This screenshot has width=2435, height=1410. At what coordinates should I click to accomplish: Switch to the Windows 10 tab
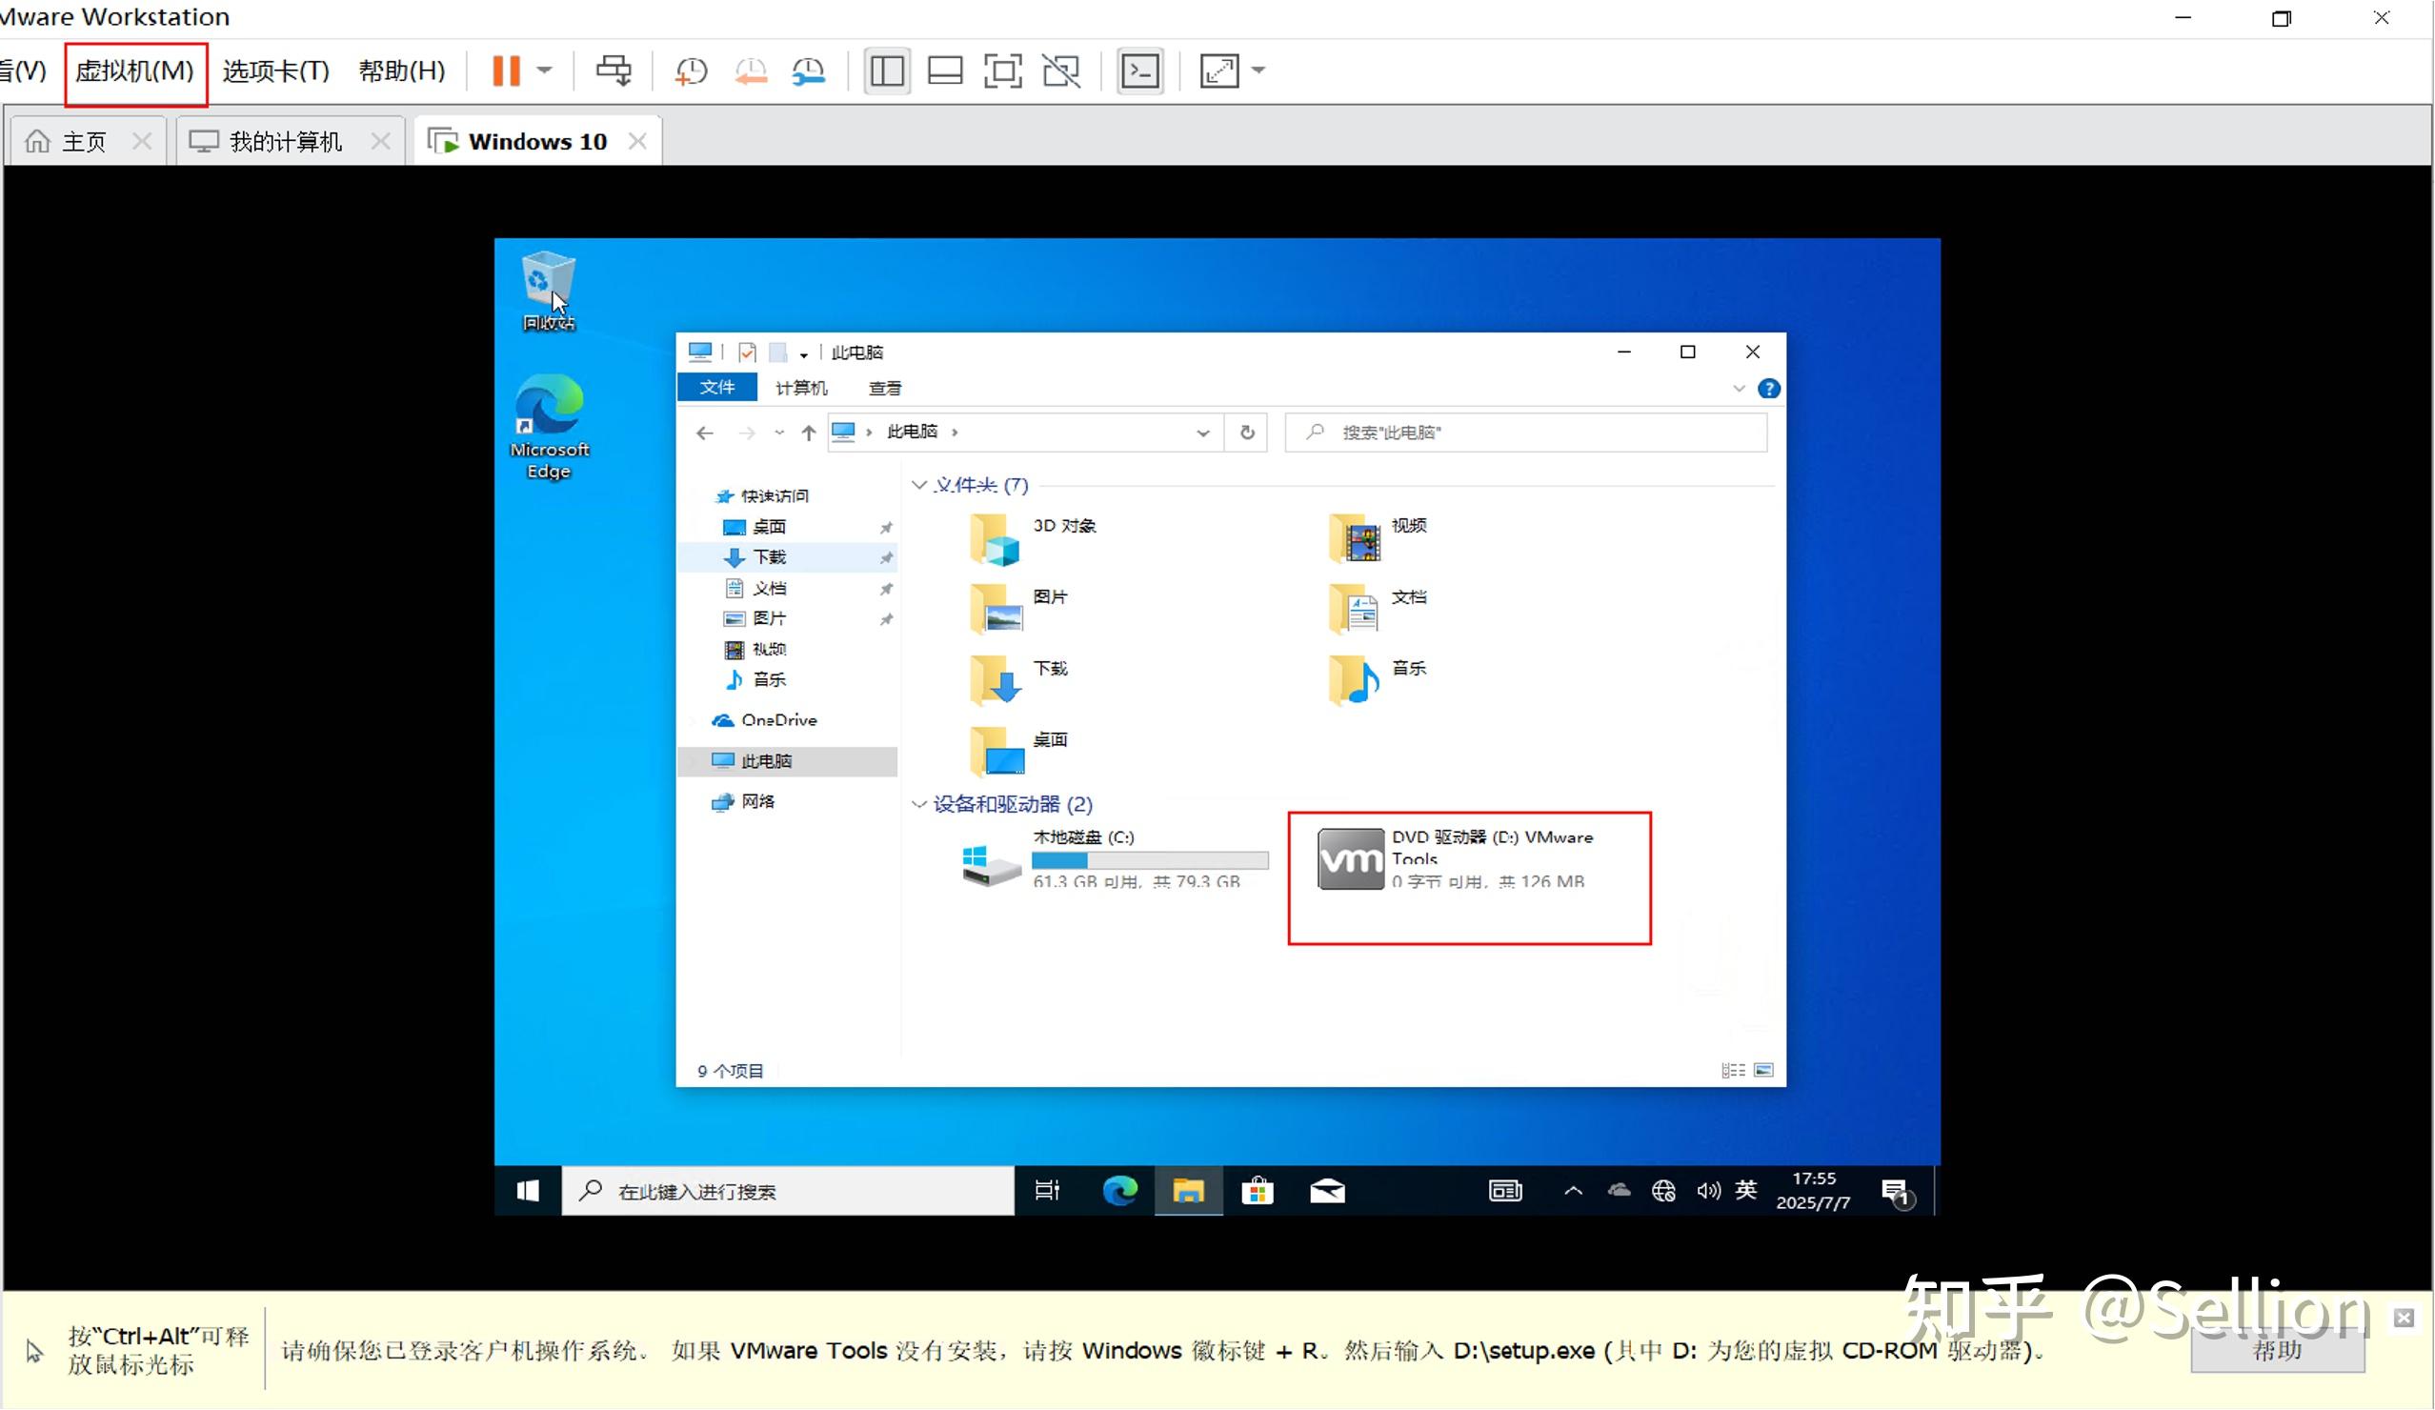tap(536, 140)
